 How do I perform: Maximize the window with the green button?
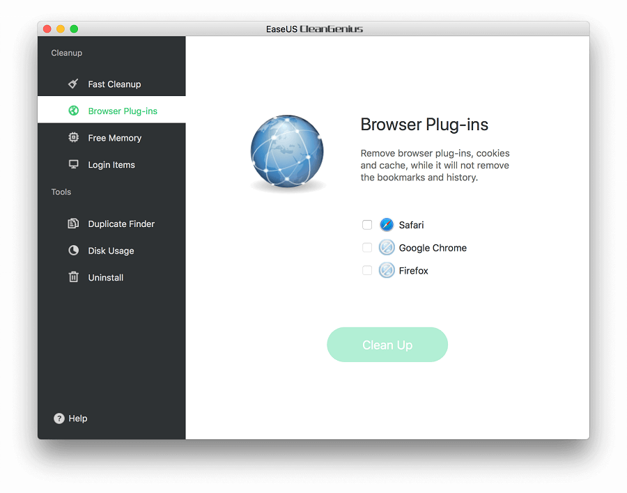[x=74, y=29]
